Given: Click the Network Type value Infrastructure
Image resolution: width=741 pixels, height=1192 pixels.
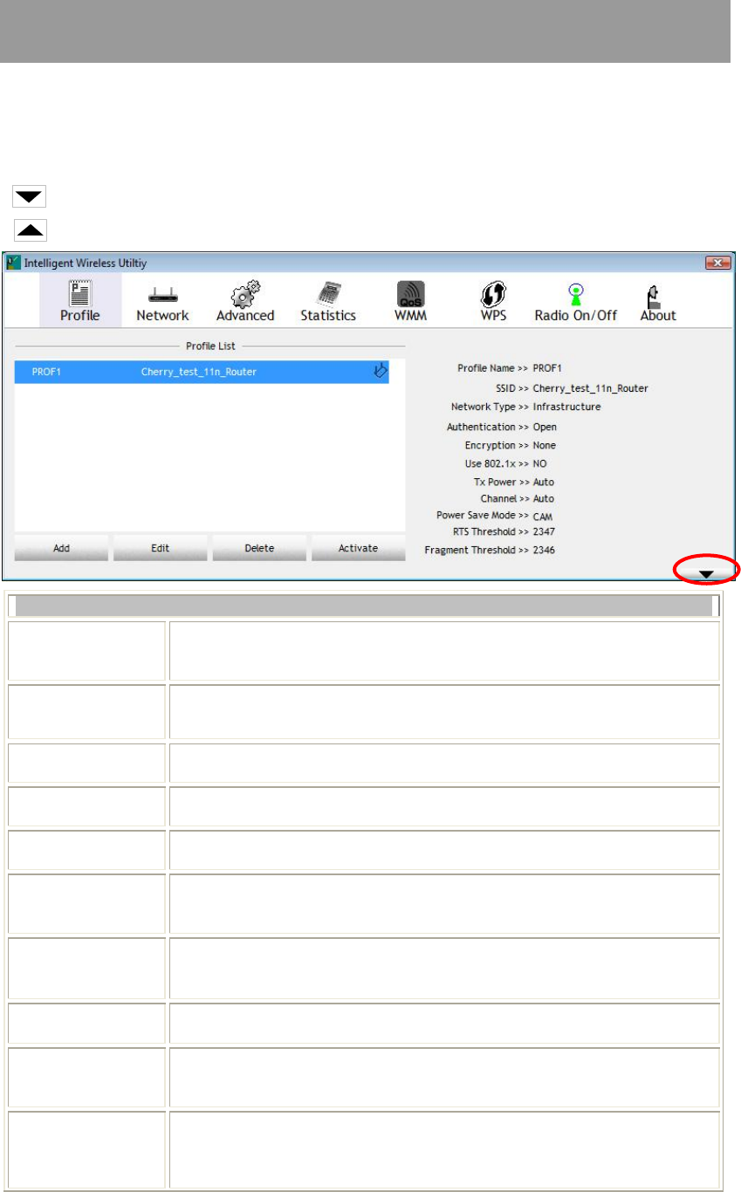Looking at the screenshot, I should [x=566, y=407].
